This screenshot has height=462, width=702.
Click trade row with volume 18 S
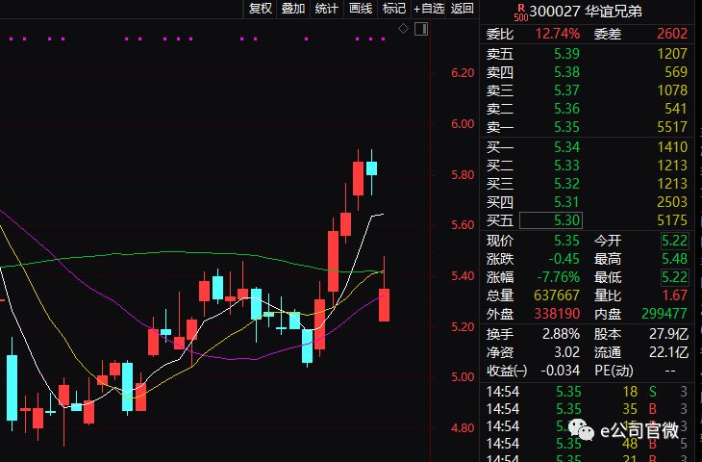(x=587, y=392)
